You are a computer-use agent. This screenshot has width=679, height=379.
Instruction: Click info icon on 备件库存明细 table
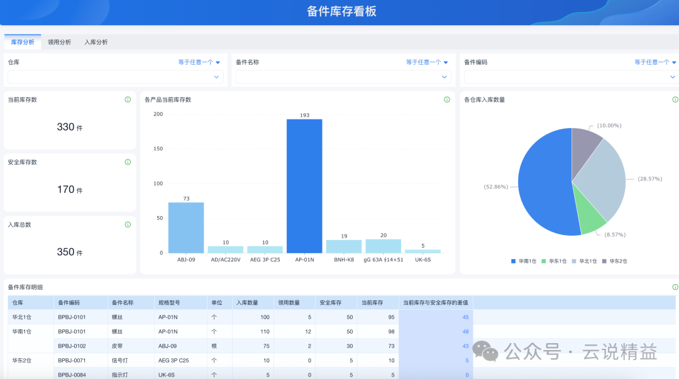pos(675,287)
